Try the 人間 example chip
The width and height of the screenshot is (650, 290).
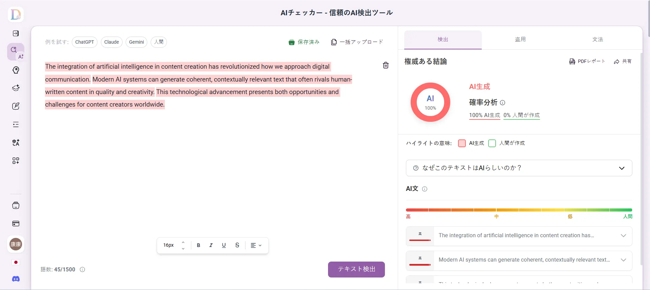tap(159, 42)
